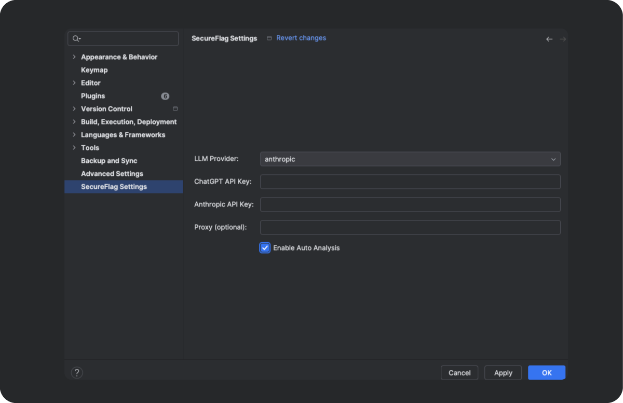Click the Revert changes link
This screenshot has height=403, width=623.
click(301, 38)
